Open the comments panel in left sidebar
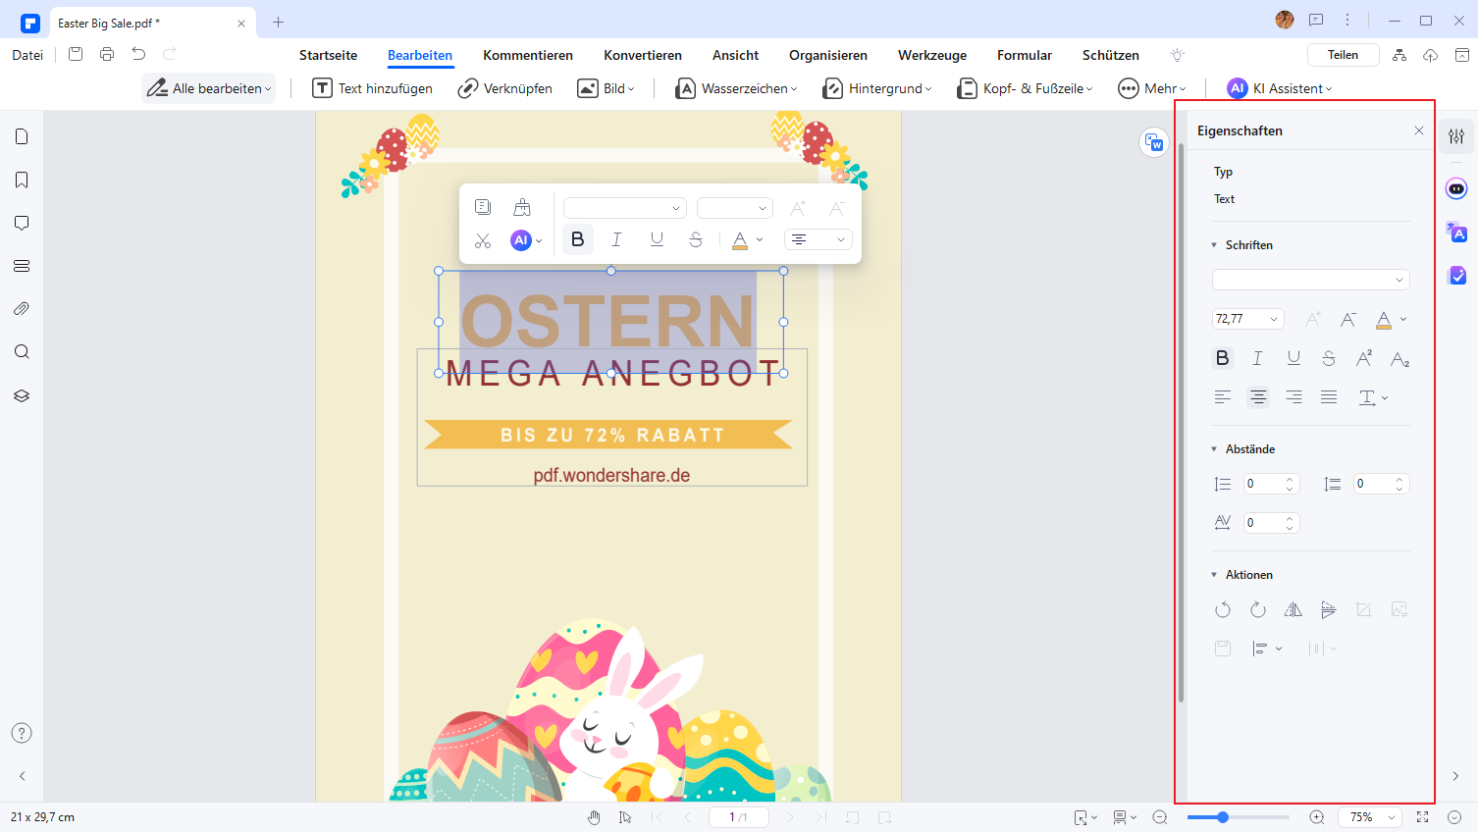This screenshot has width=1478, height=832. click(x=22, y=223)
